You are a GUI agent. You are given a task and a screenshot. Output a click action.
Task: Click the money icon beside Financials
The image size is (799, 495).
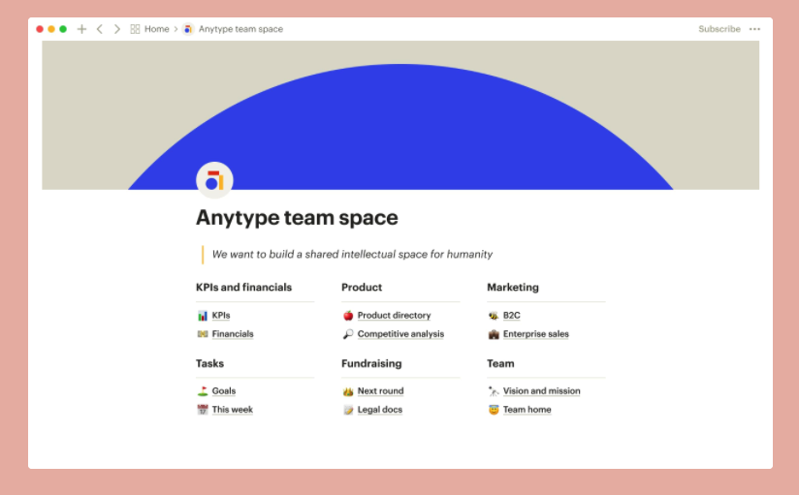pyautogui.click(x=203, y=334)
